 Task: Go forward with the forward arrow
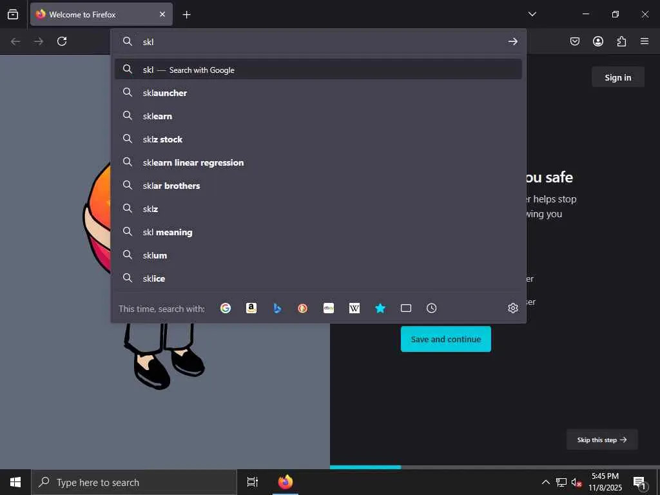coord(39,41)
